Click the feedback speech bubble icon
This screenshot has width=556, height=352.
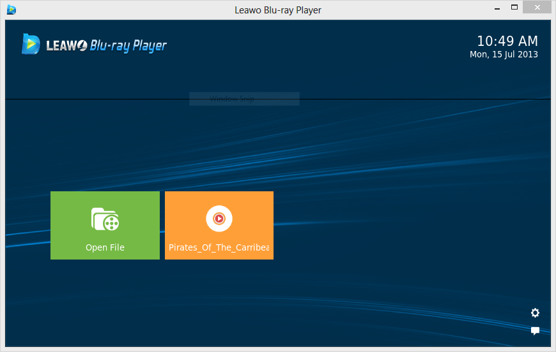[535, 331]
